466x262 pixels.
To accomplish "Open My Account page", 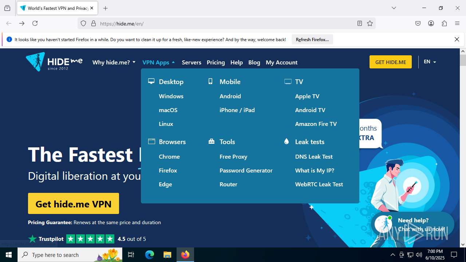I will click(x=282, y=62).
